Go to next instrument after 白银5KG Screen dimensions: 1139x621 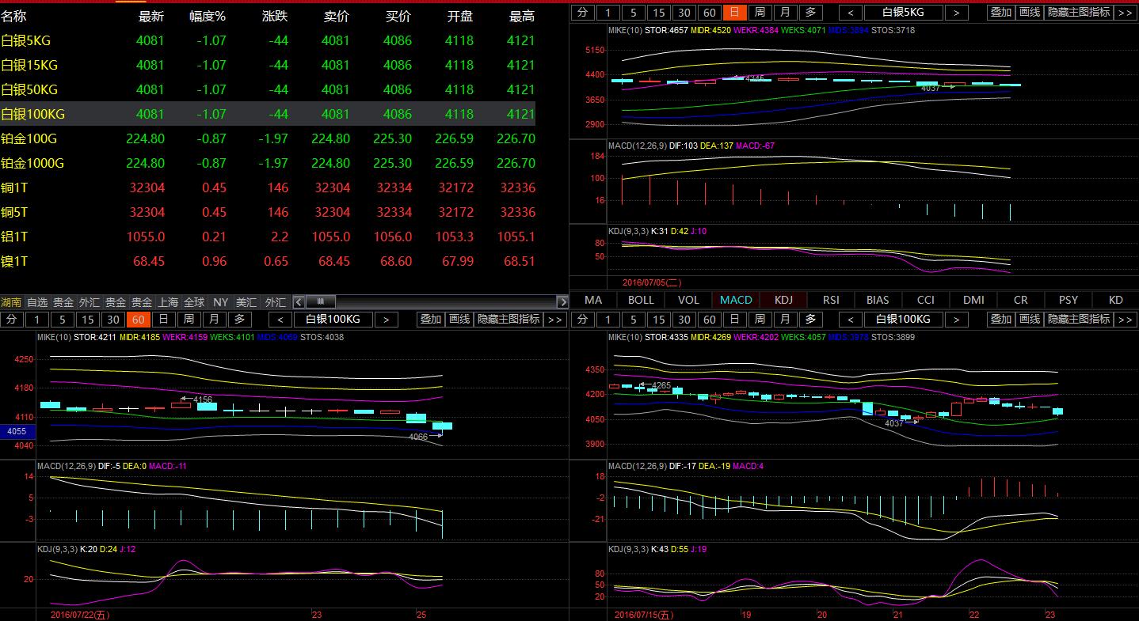956,12
